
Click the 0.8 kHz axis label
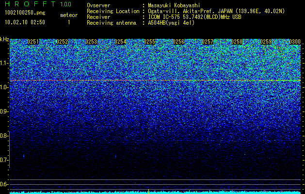tap(4, 136)
